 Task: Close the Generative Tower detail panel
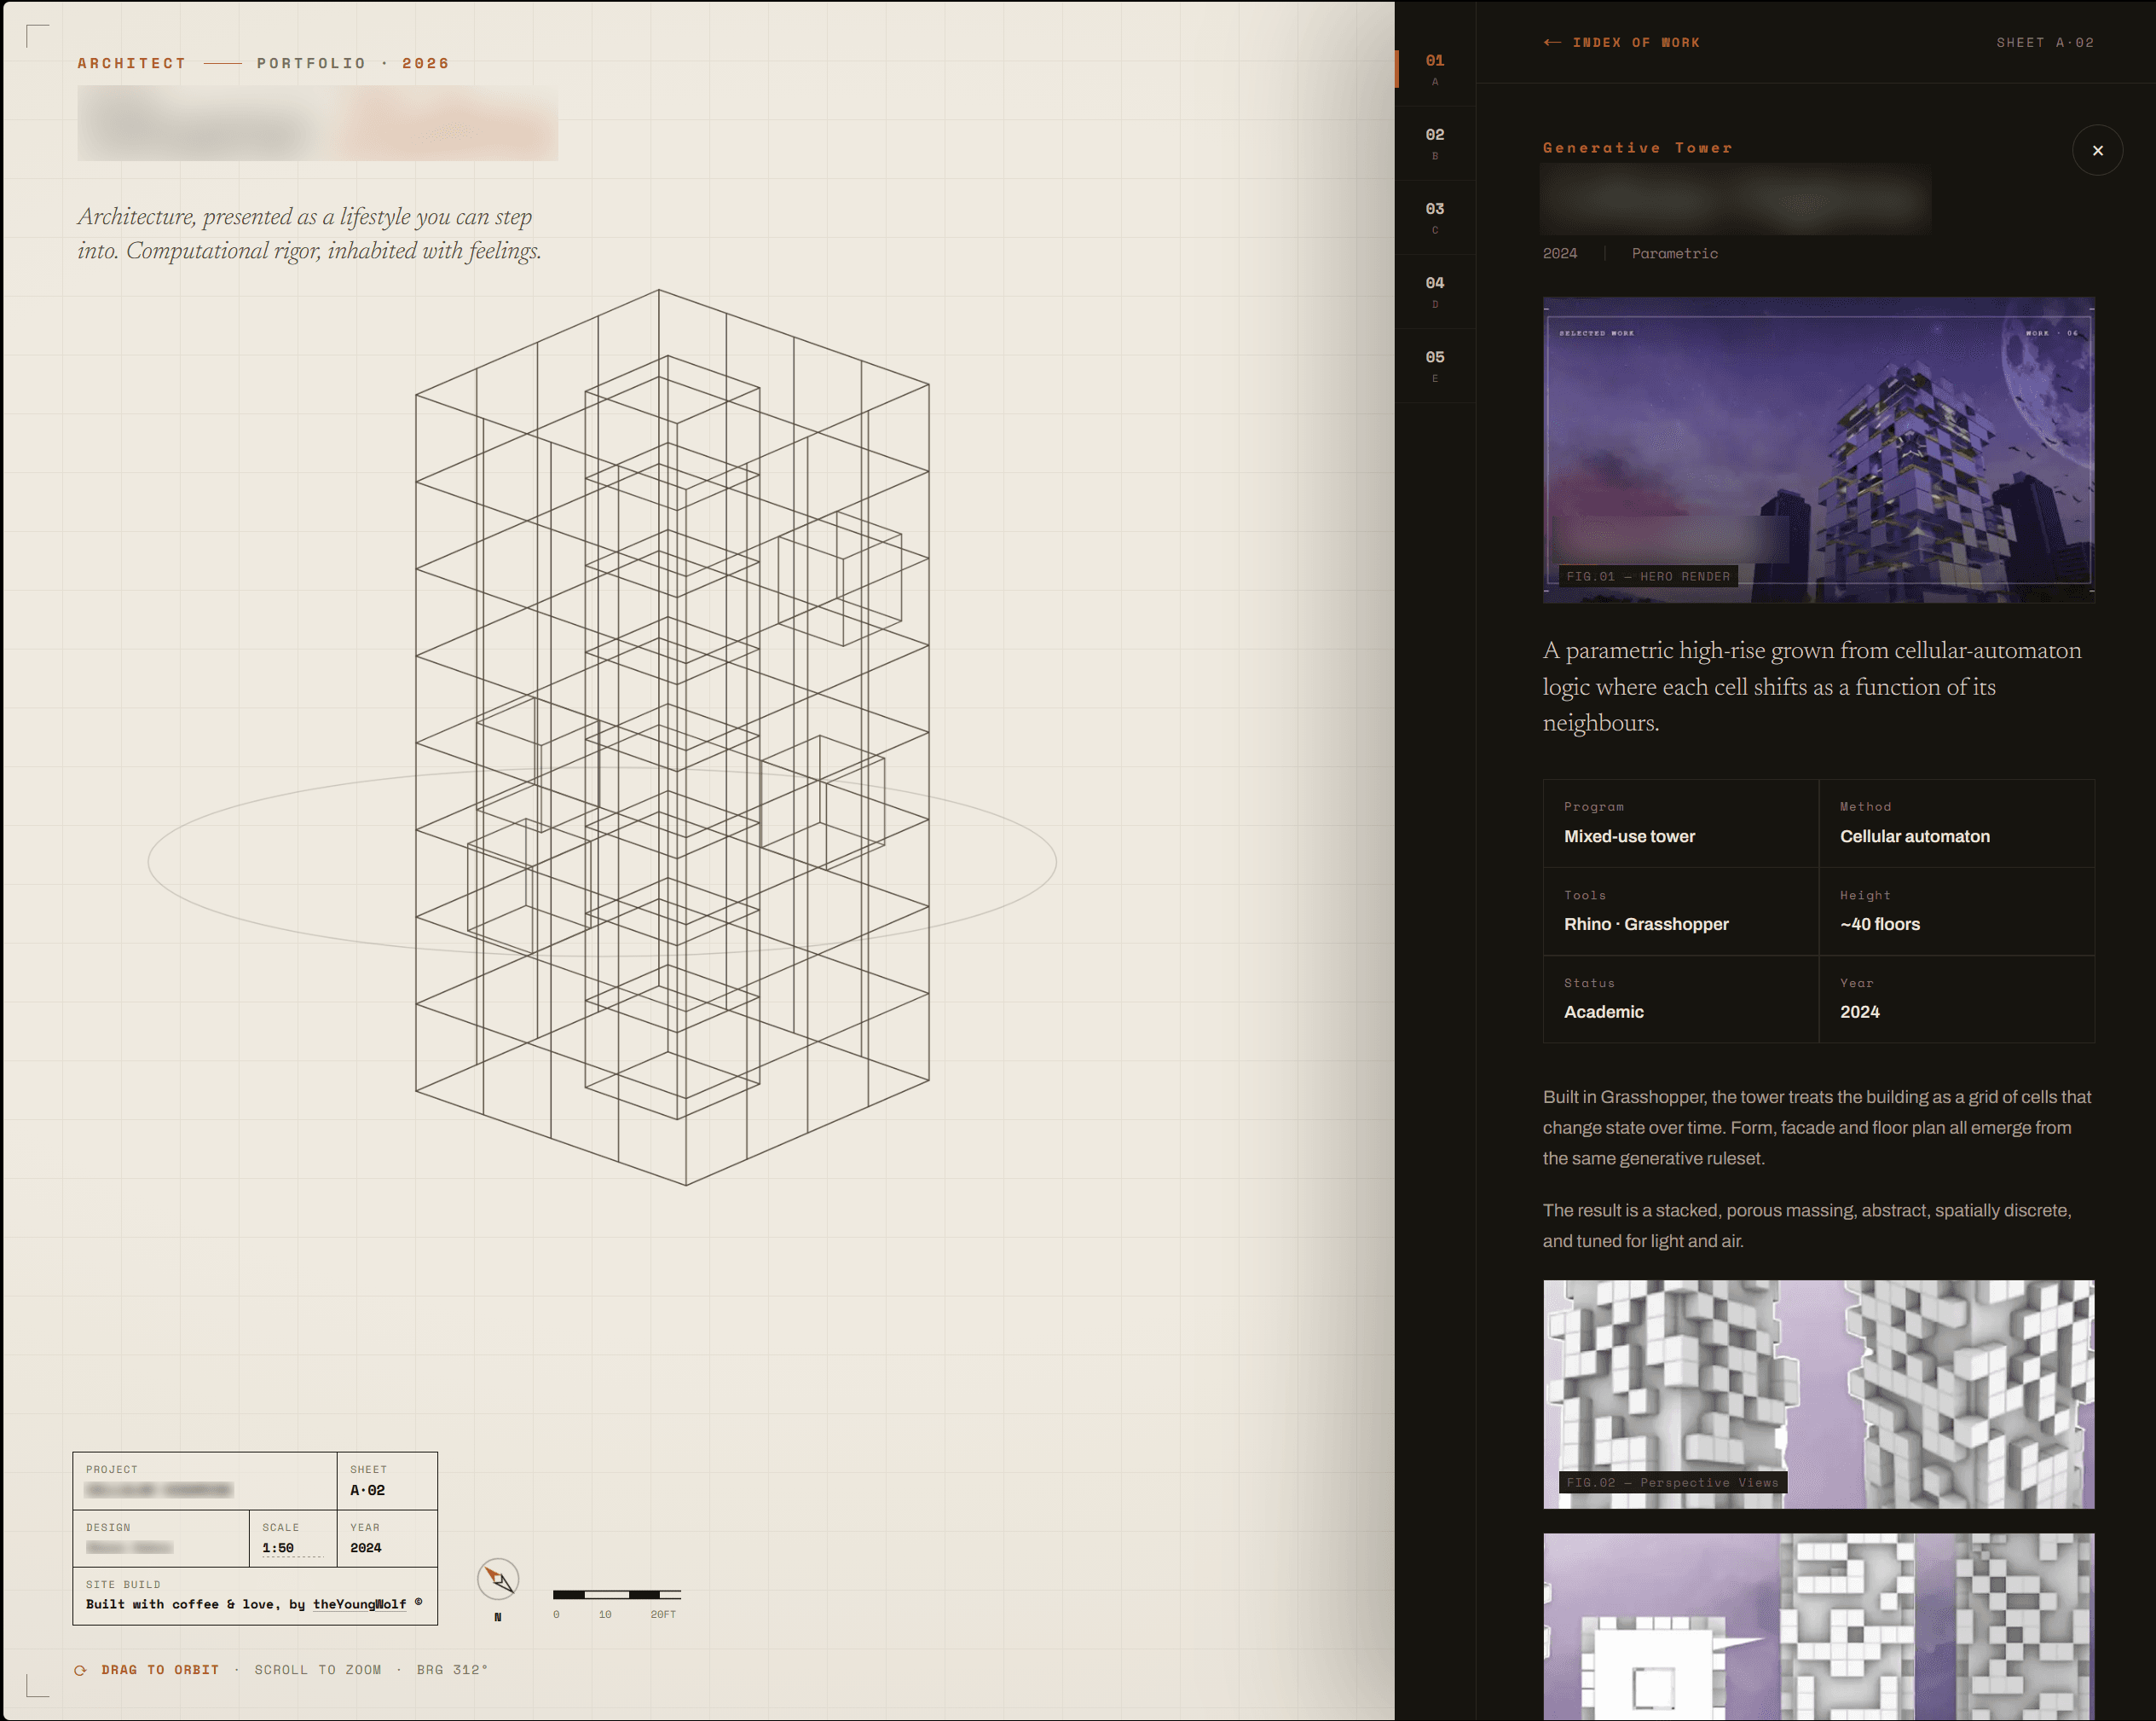pyautogui.click(x=2097, y=150)
